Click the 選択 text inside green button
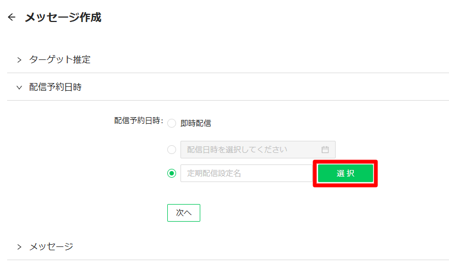This screenshot has width=449, height=275. point(346,173)
